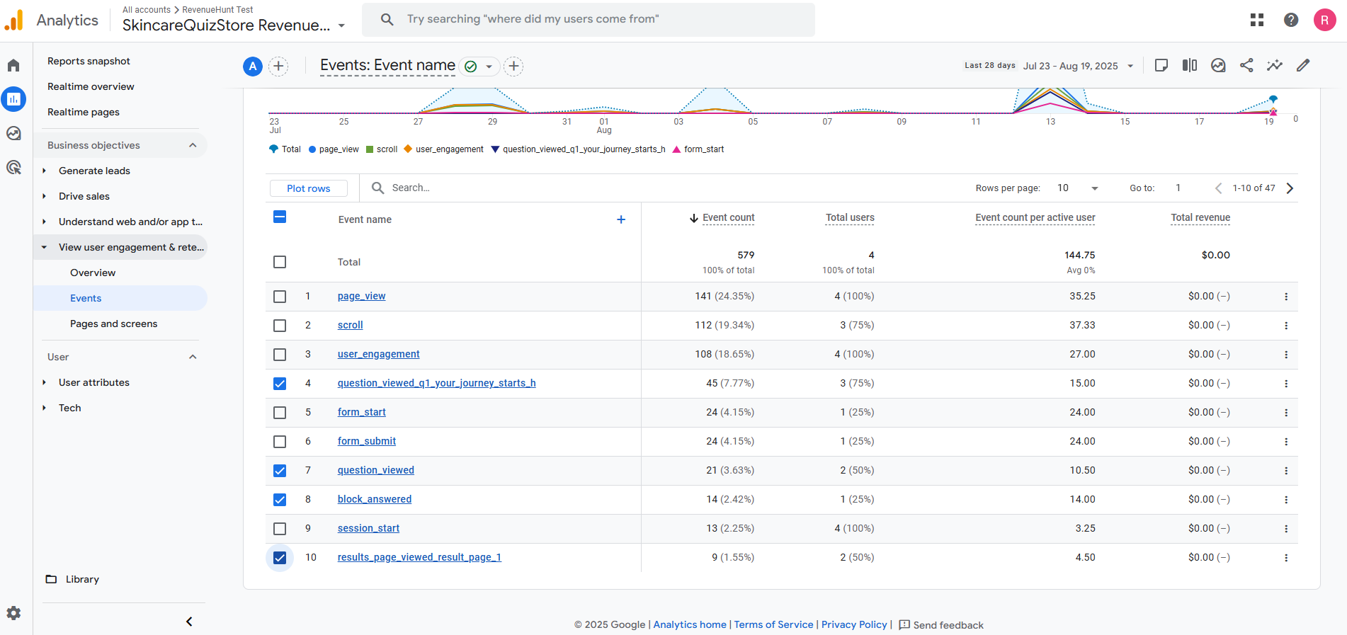Focus the top search bar

point(588,19)
